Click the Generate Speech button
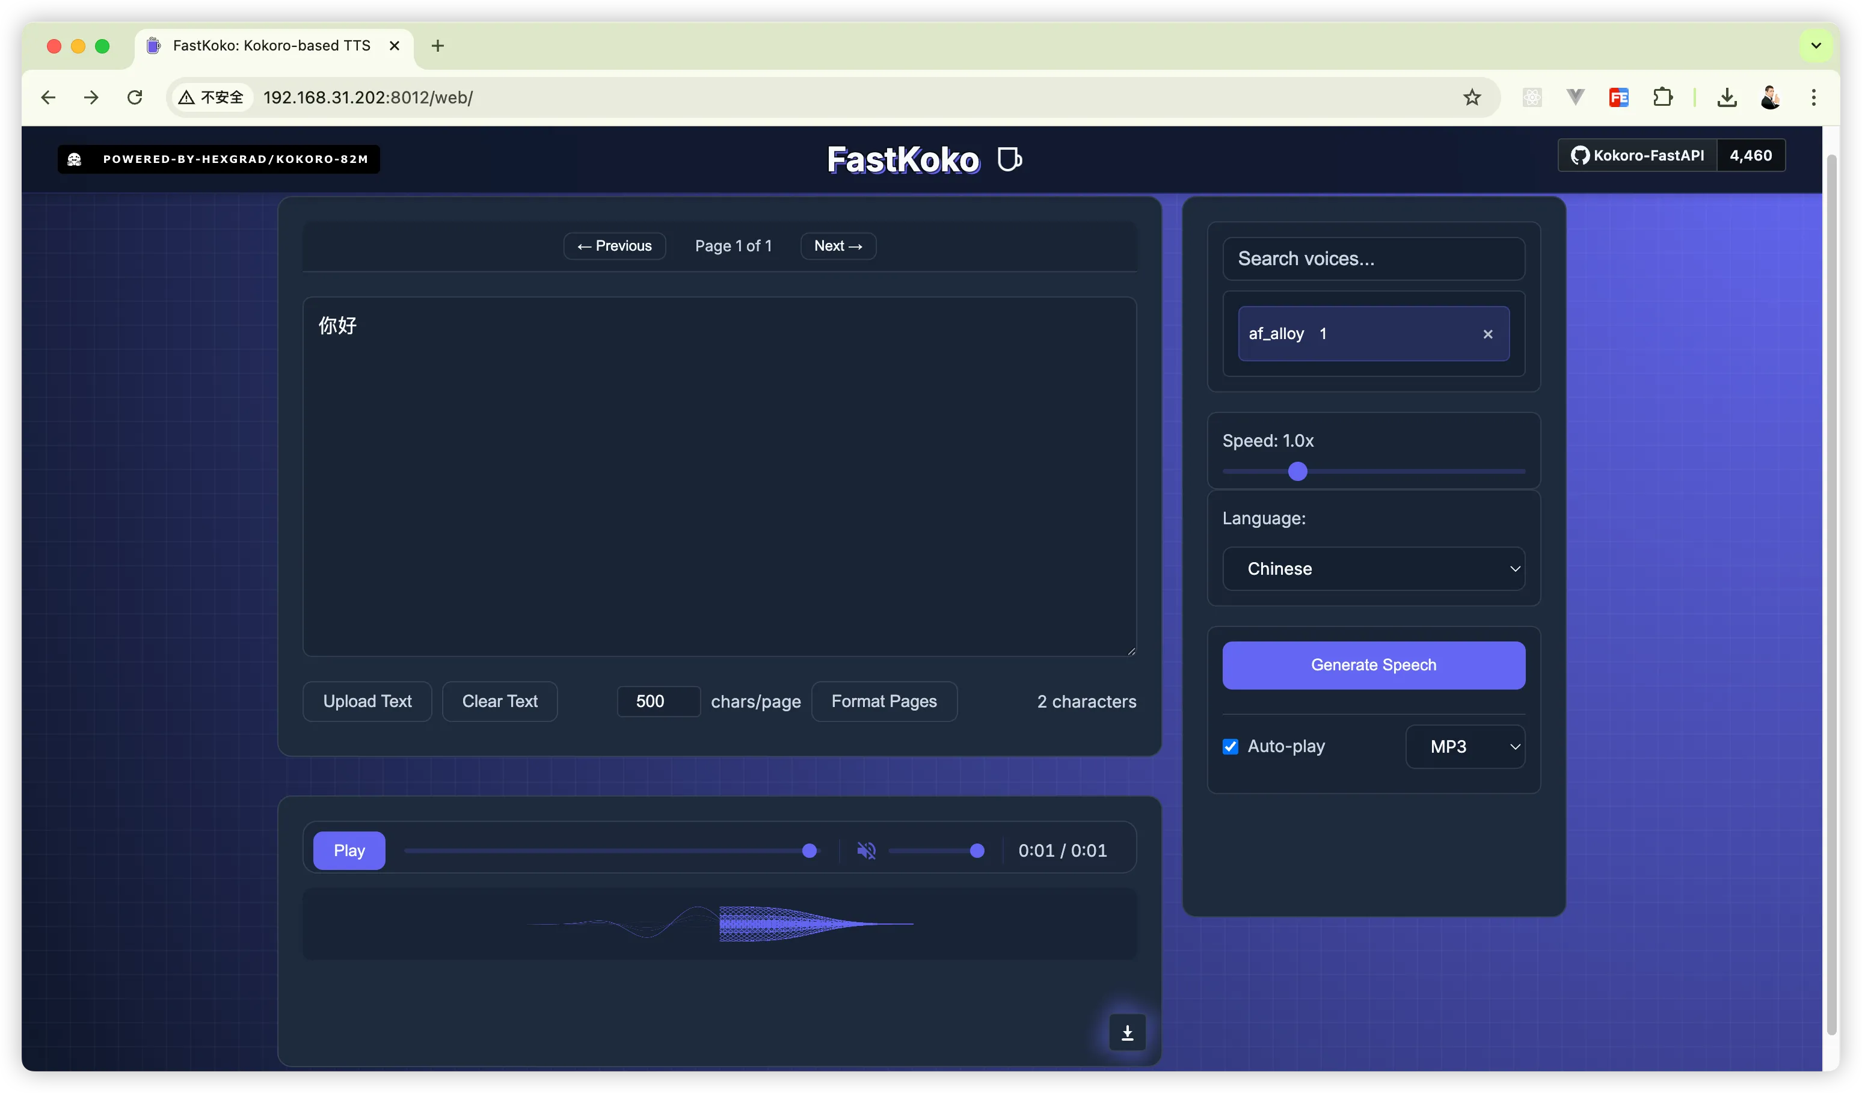Viewport: 1862px width, 1093px height. [1374, 666]
